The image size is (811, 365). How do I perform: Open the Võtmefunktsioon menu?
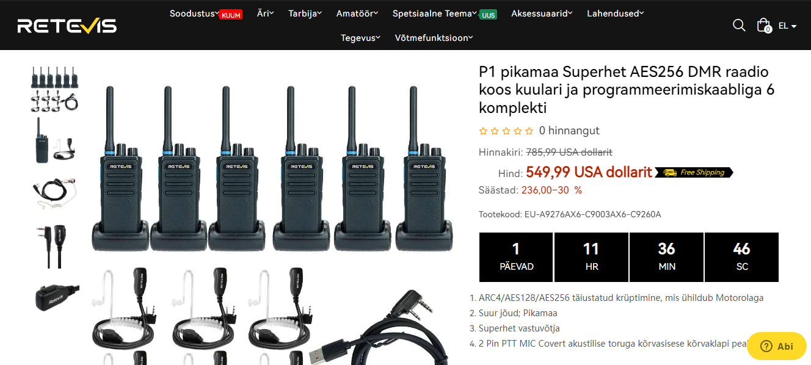[434, 38]
